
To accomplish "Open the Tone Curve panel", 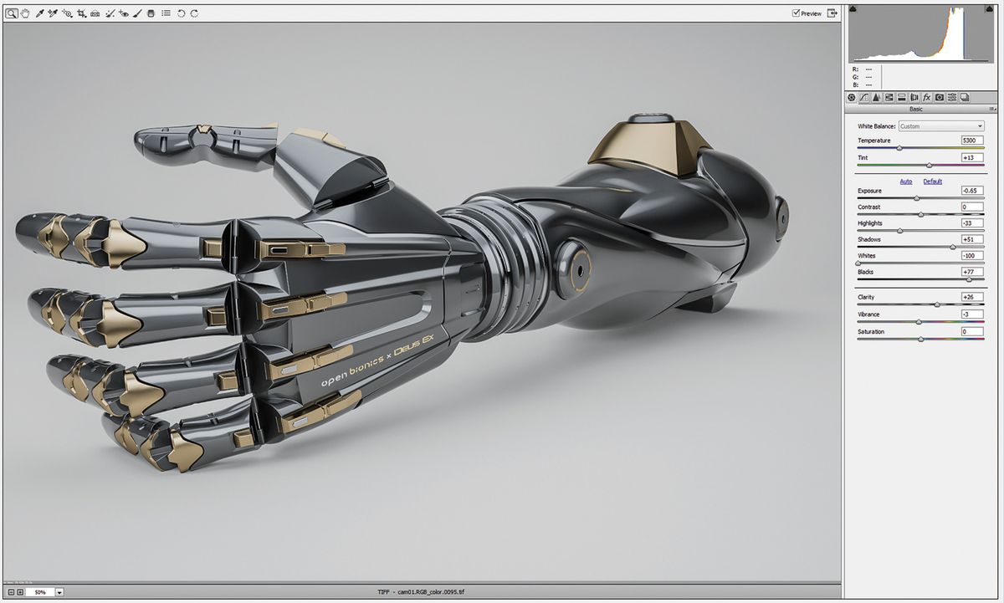I will 863,97.
